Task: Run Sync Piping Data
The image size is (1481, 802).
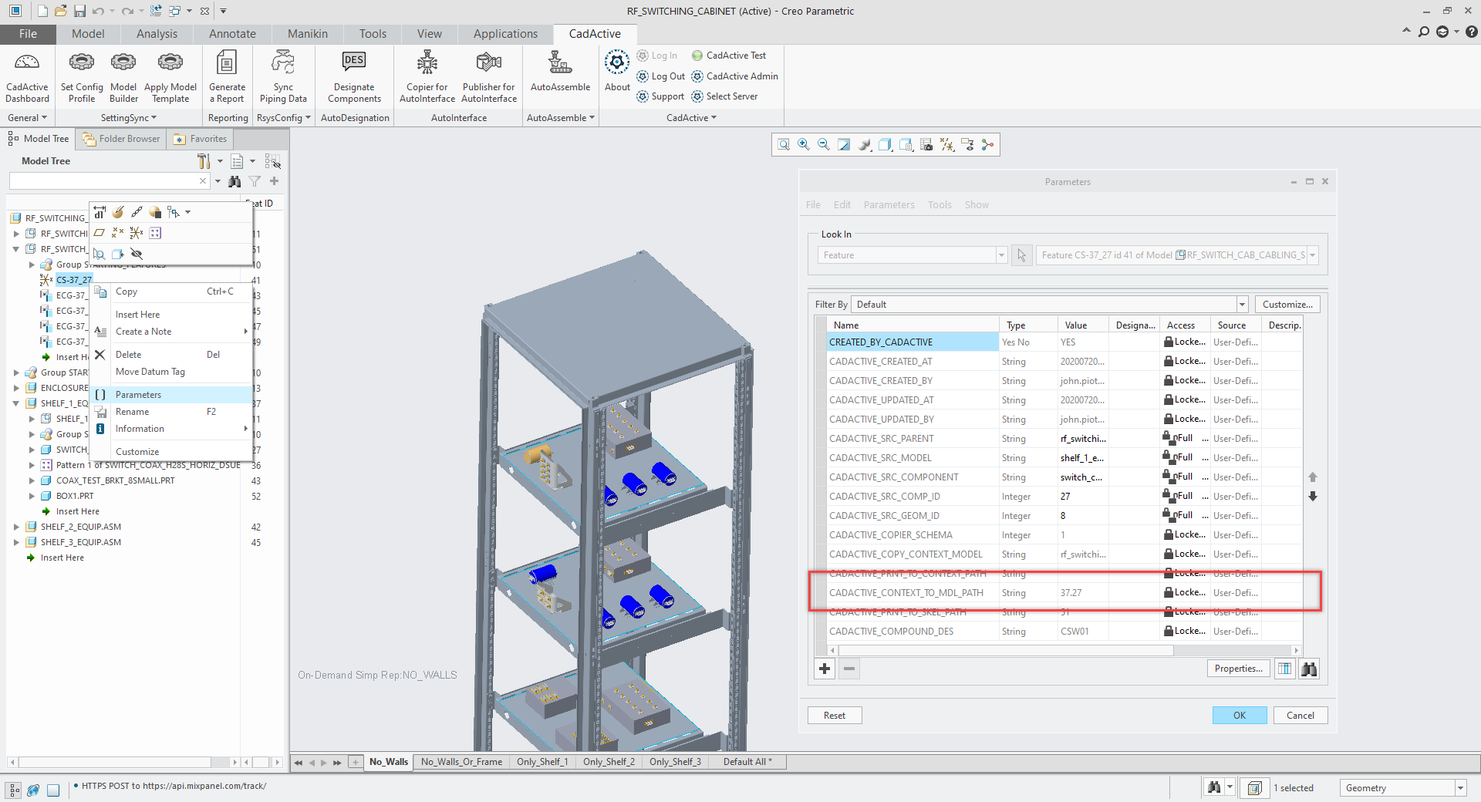Action: pyautogui.click(x=283, y=76)
